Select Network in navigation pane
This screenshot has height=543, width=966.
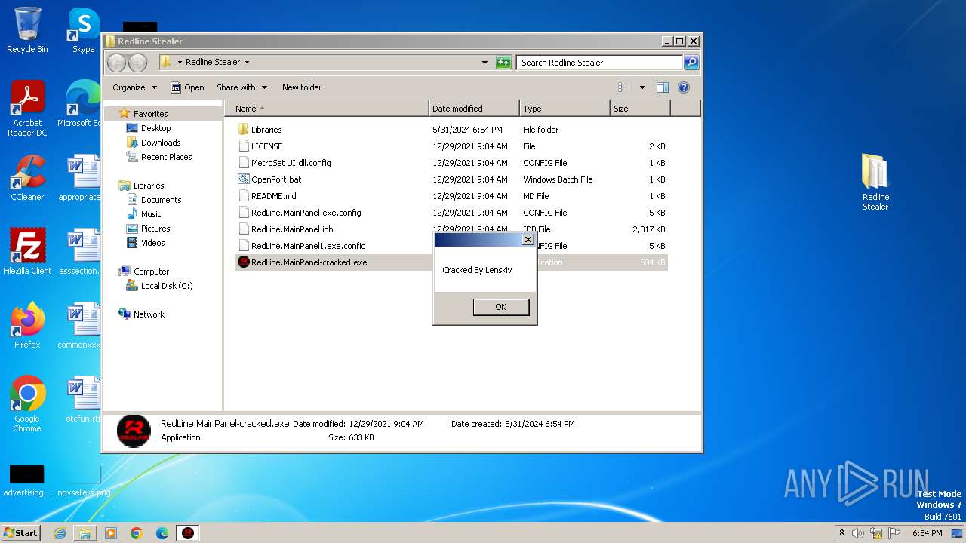click(149, 314)
